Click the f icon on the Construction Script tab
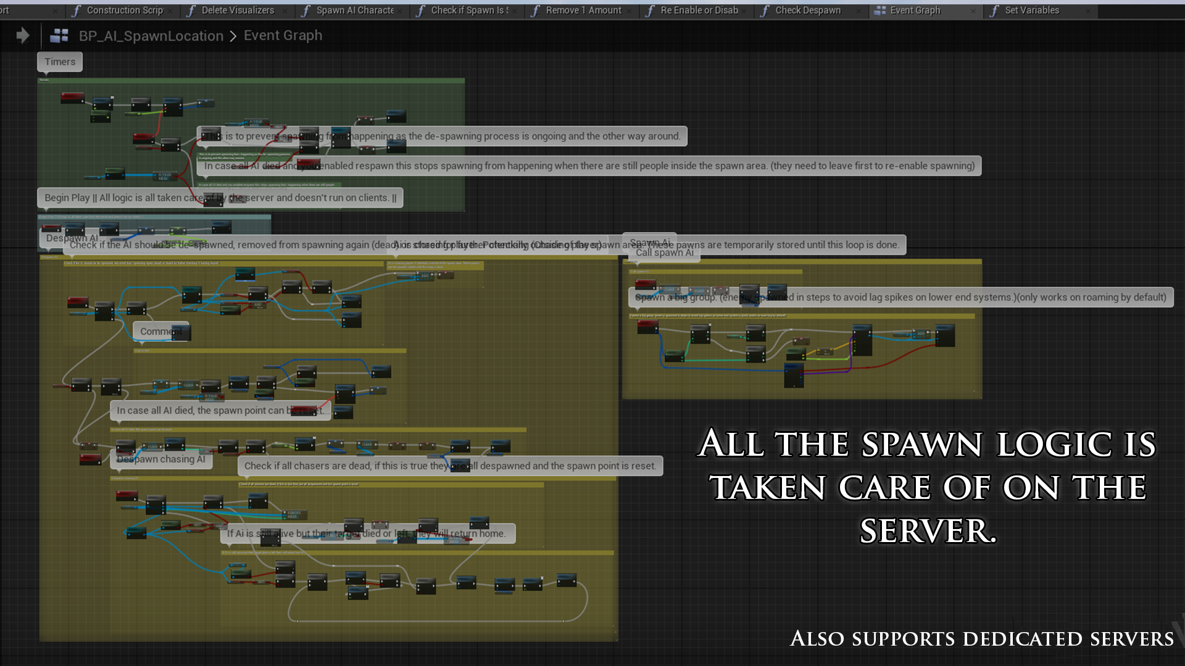The width and height of the screenshot is (1185, 666). click(x=77, y=10)
